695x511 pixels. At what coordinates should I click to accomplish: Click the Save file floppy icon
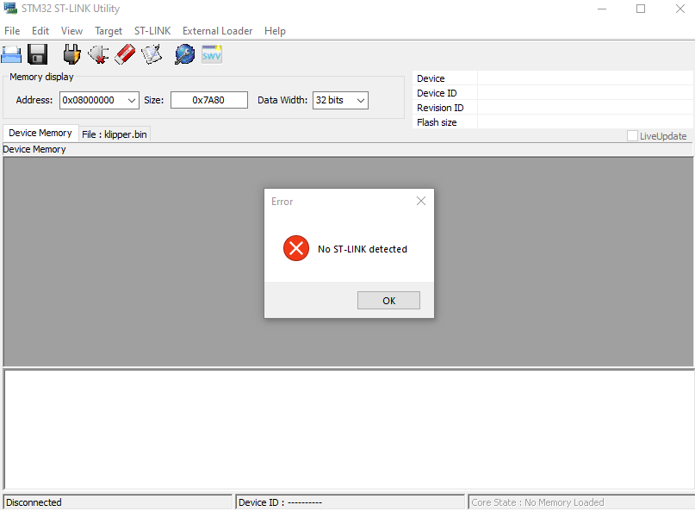(x=38, y=55)
